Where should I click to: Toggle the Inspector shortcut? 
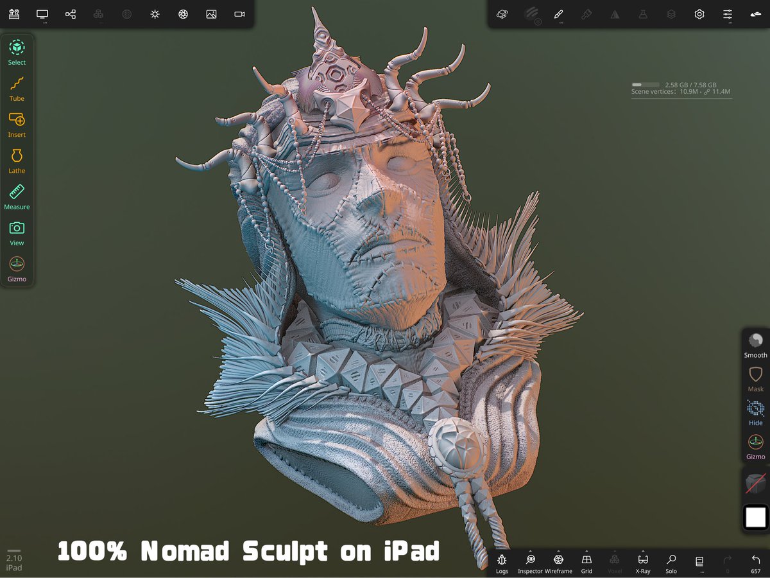530,563
